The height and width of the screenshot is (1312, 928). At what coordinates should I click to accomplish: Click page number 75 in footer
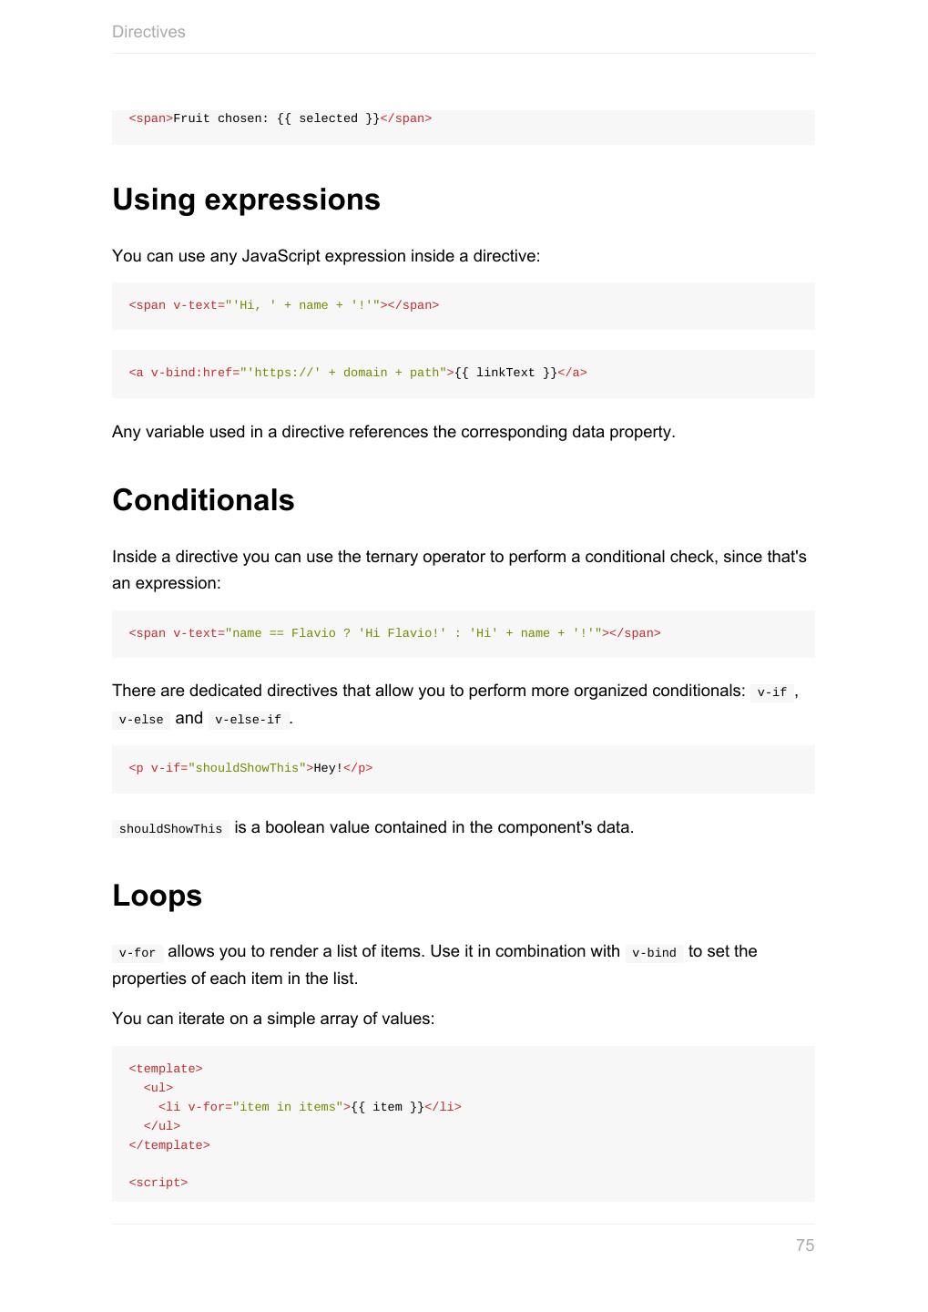pos(804,1245)
